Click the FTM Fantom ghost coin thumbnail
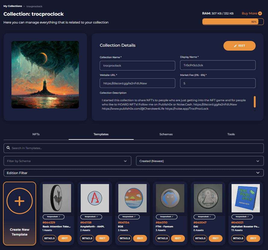Image resolution: width=268 pixels, height=250 pixels. pos(170,198)
